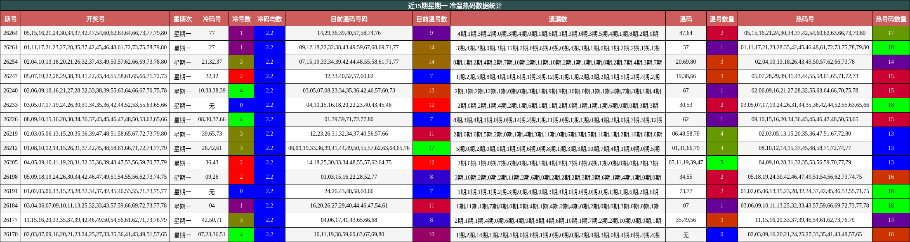
Task: Click the 无 cold code cell in row 26191
Action: tap(212, 191)
